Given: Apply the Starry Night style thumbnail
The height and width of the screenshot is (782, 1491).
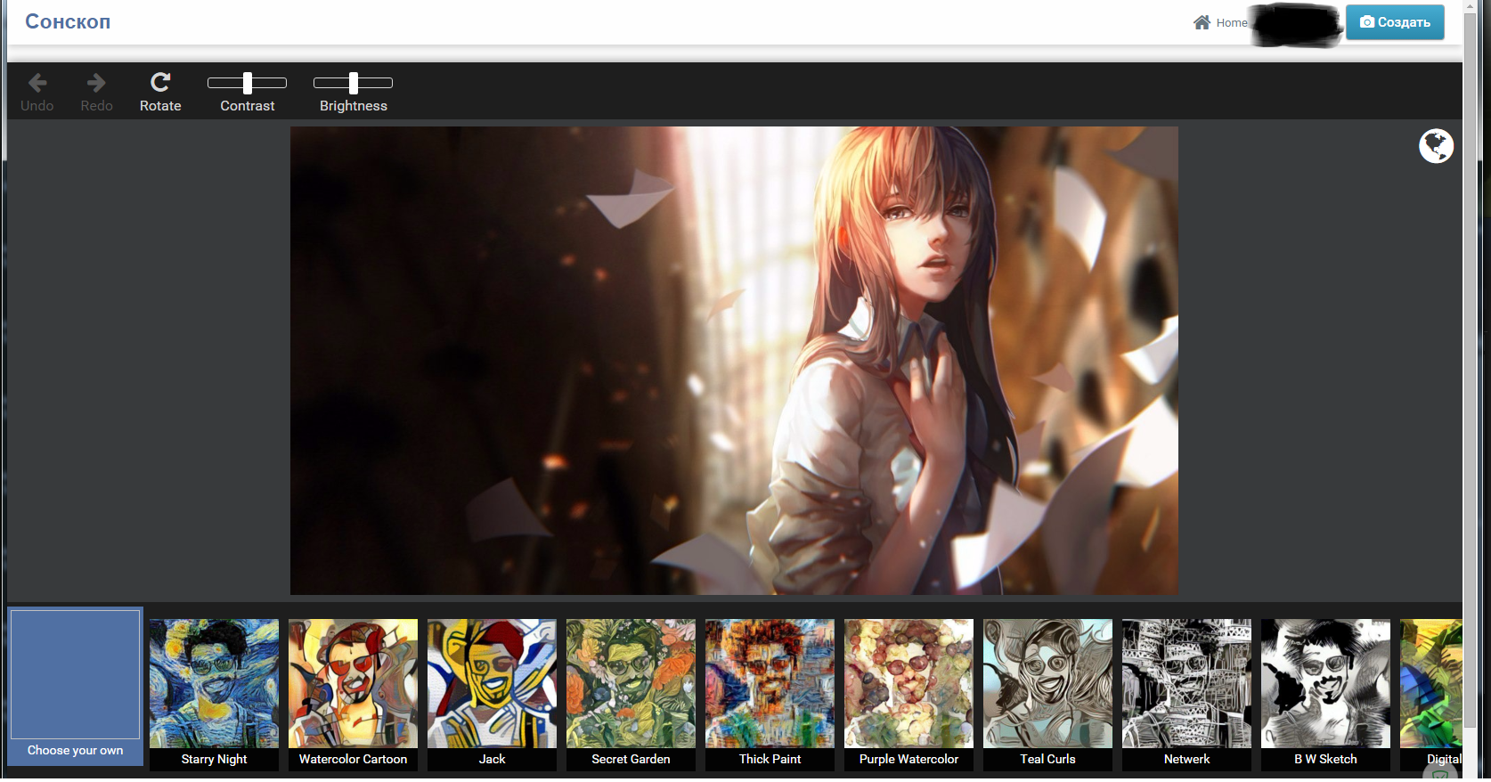Looking at the screenshot, I should 214,684.
